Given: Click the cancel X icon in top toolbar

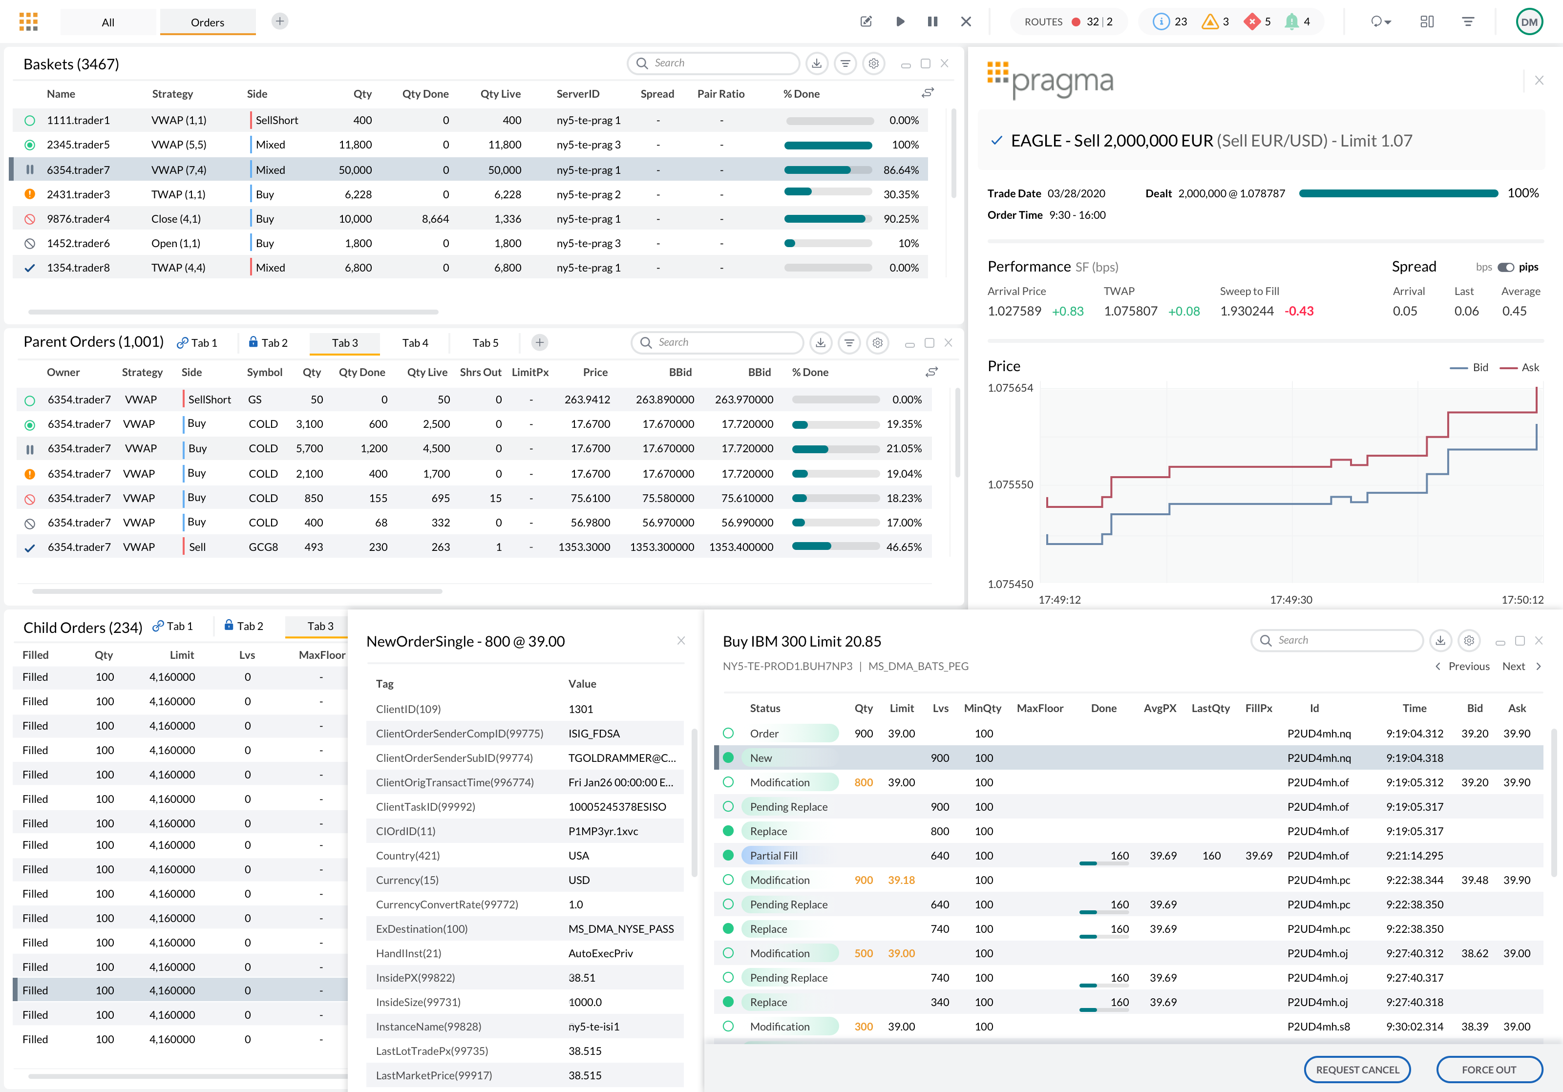Looking at the screenshot, I should pos(966,22).
